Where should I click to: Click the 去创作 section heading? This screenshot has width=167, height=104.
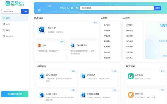[x=104, y=18]
